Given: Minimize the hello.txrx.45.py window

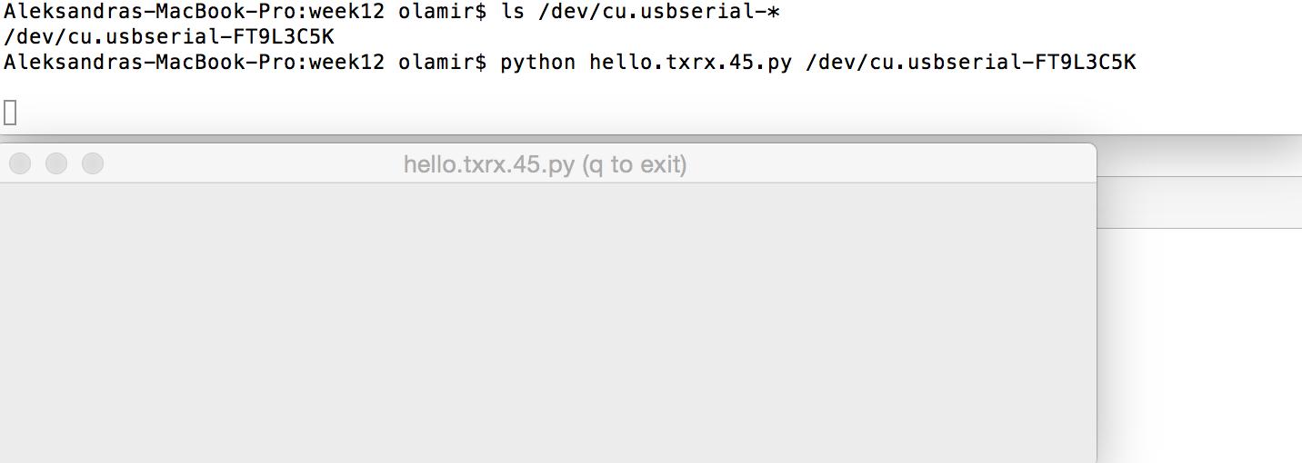Looking at the screenshot, I should pos(56,163).
